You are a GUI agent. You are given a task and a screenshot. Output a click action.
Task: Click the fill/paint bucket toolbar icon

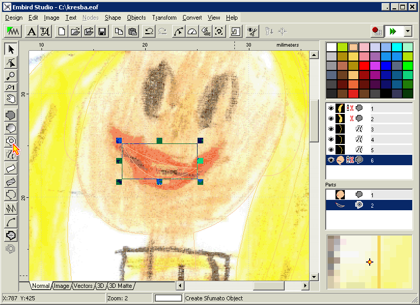click(206, 32)
